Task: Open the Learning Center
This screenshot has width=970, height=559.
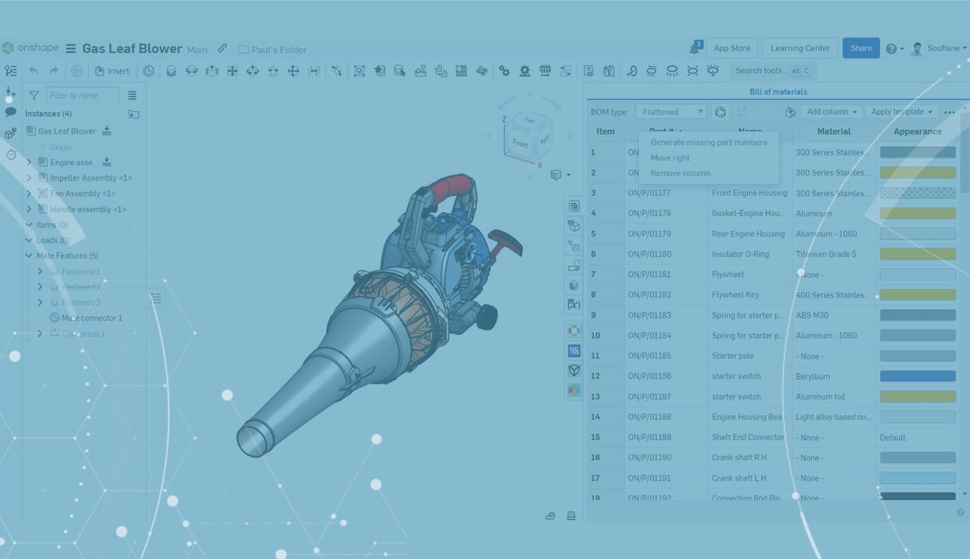Action: pos(799,47)
